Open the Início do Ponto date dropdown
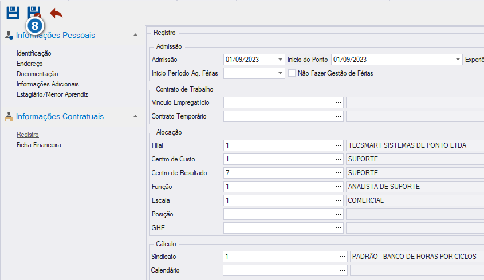This screenshot has width=484, height=280. [458, 60]
